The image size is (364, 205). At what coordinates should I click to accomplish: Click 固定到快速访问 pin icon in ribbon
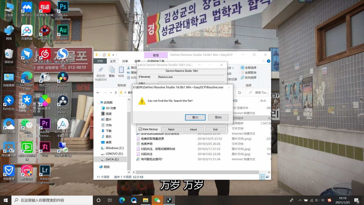[x=101, y=74]
